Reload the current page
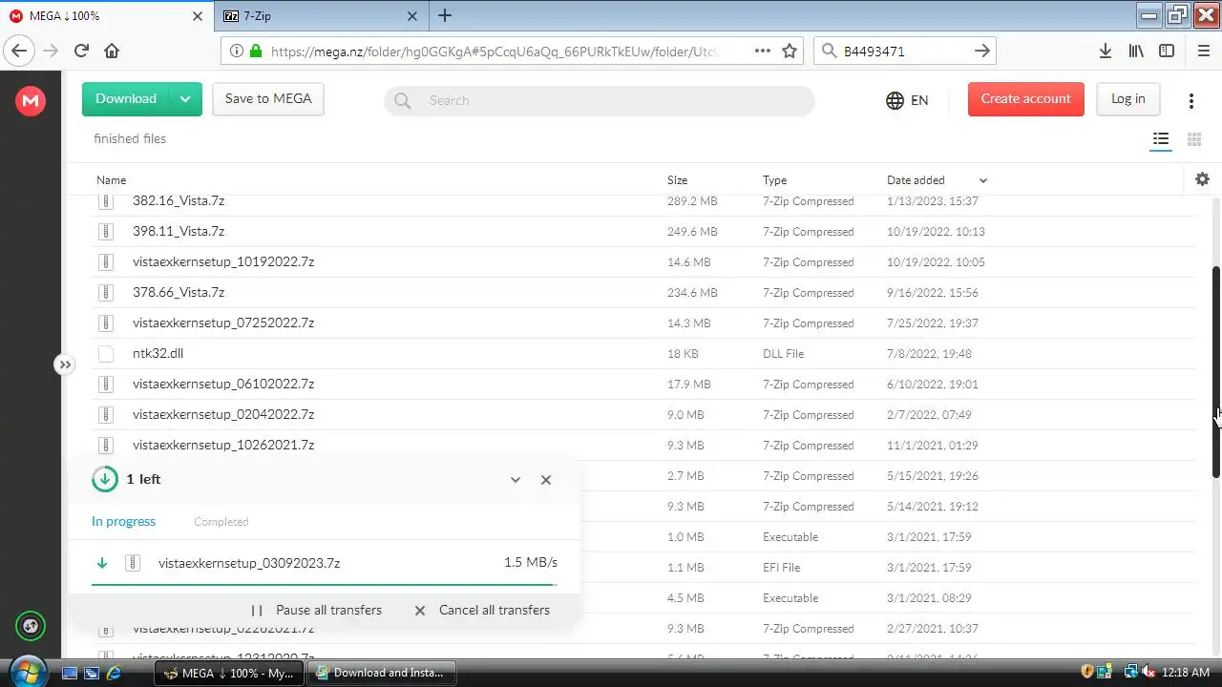Image resolution: width=1222 pixels, height=687 pixels. 81,52
